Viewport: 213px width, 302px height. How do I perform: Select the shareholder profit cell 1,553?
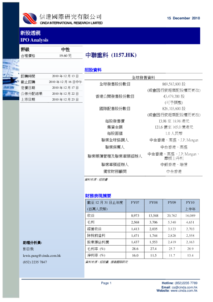tap(154, 242)
